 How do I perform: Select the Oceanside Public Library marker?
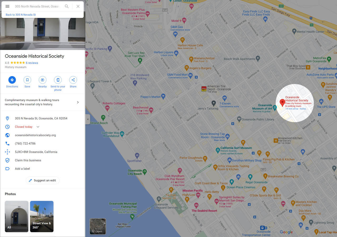tap(239, 119)
